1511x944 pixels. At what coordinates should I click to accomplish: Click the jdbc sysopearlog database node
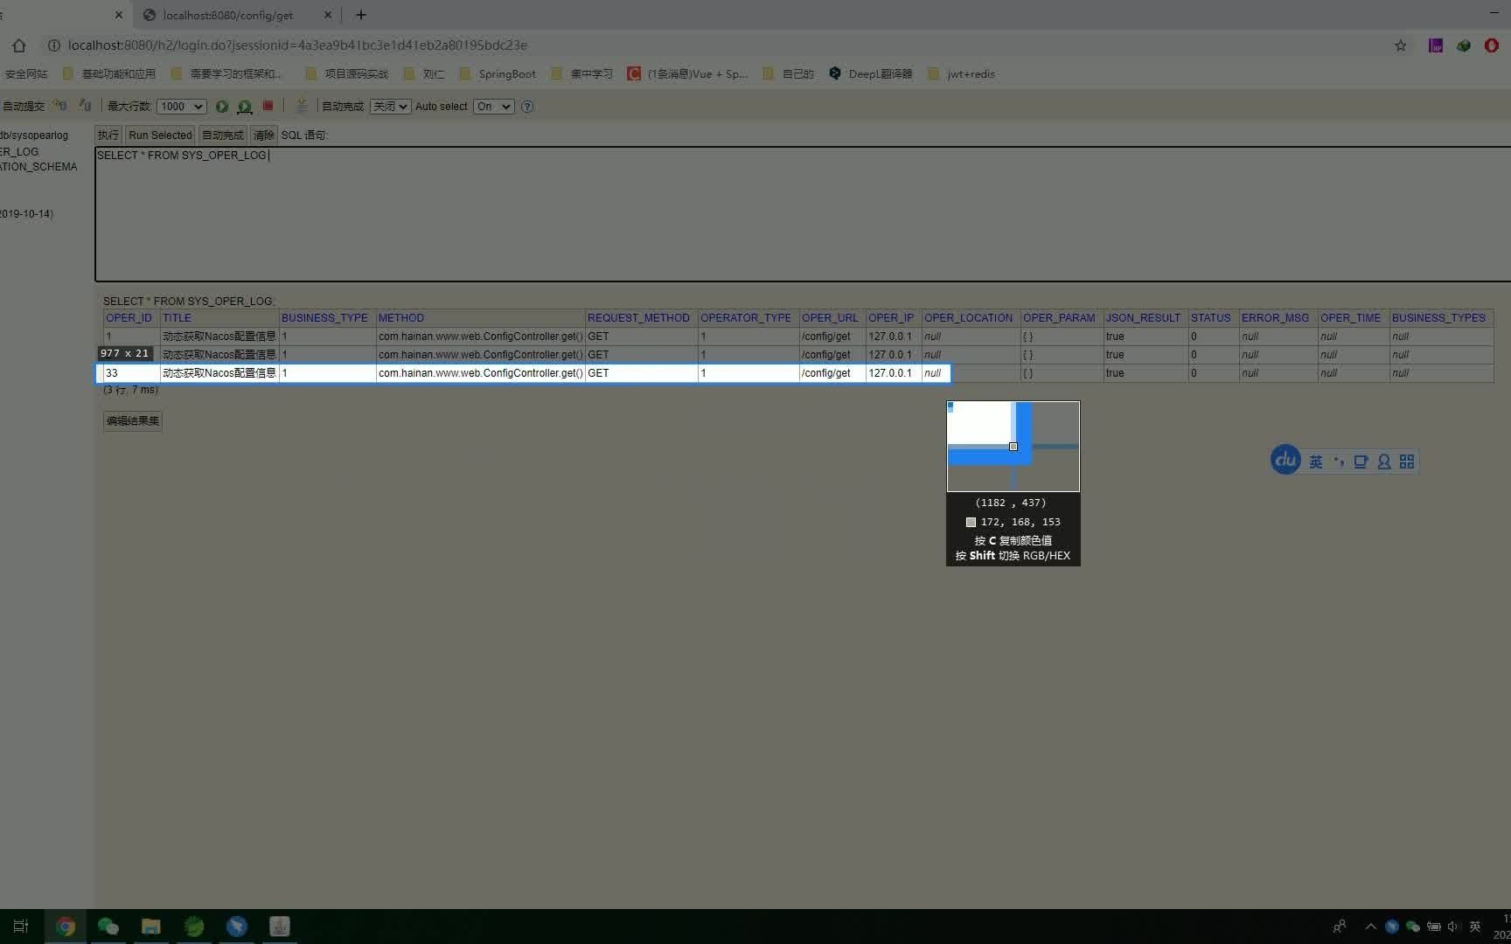click(x=34, y=135)
